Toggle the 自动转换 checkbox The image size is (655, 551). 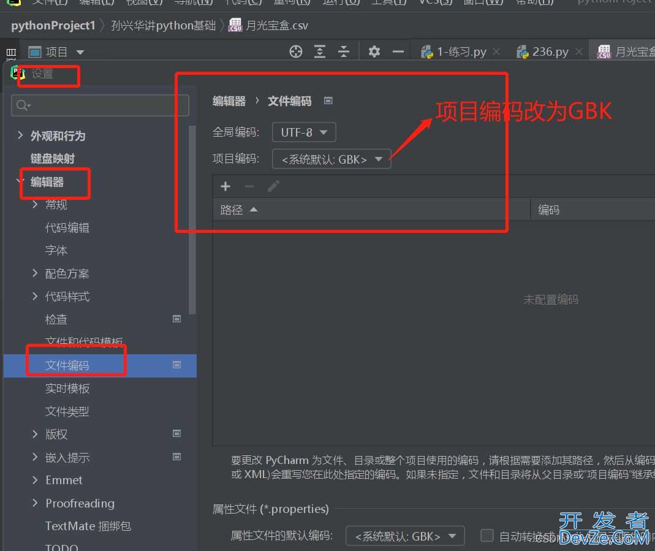click(x=487, y=535)
